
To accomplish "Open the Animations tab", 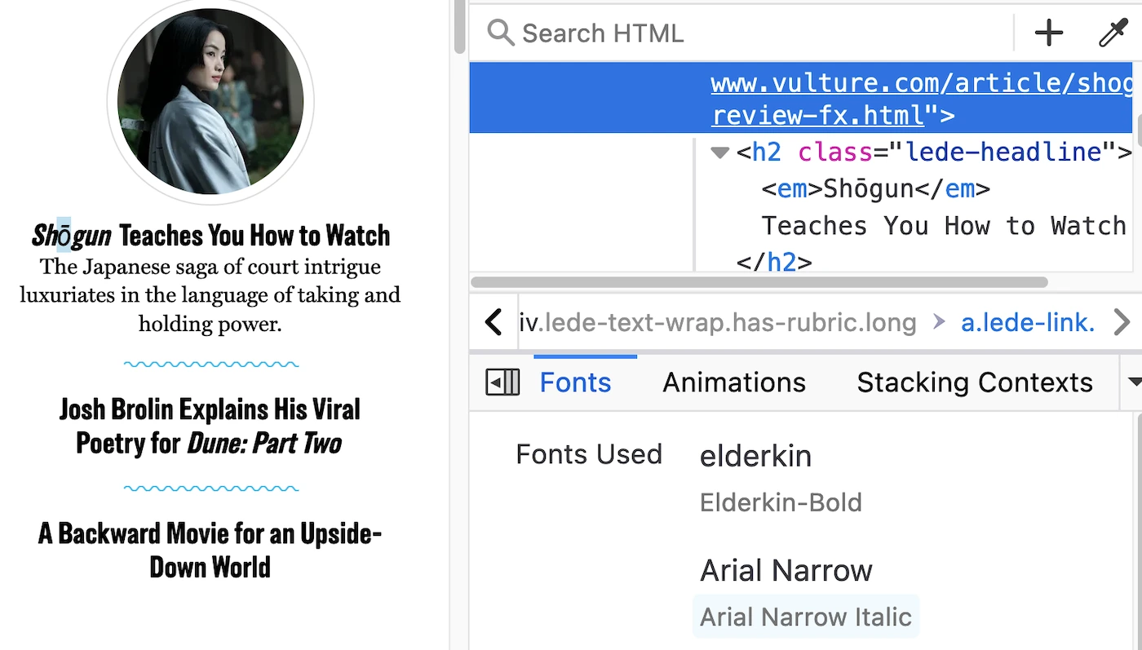I will pos(733,382).
